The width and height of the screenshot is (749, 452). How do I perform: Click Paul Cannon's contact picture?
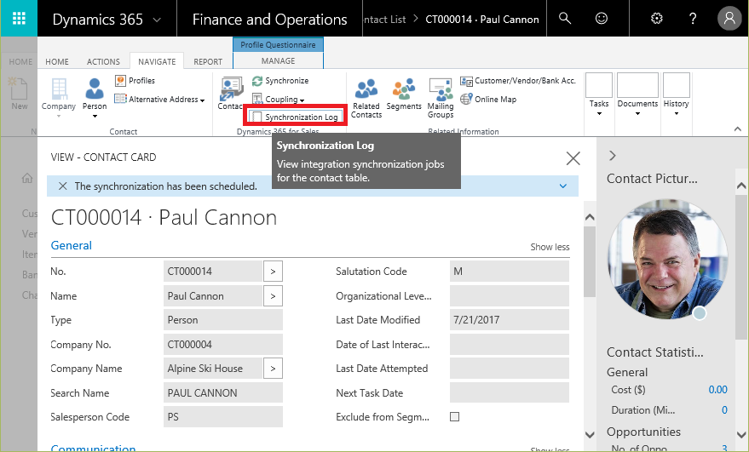[x=668, y=260]
